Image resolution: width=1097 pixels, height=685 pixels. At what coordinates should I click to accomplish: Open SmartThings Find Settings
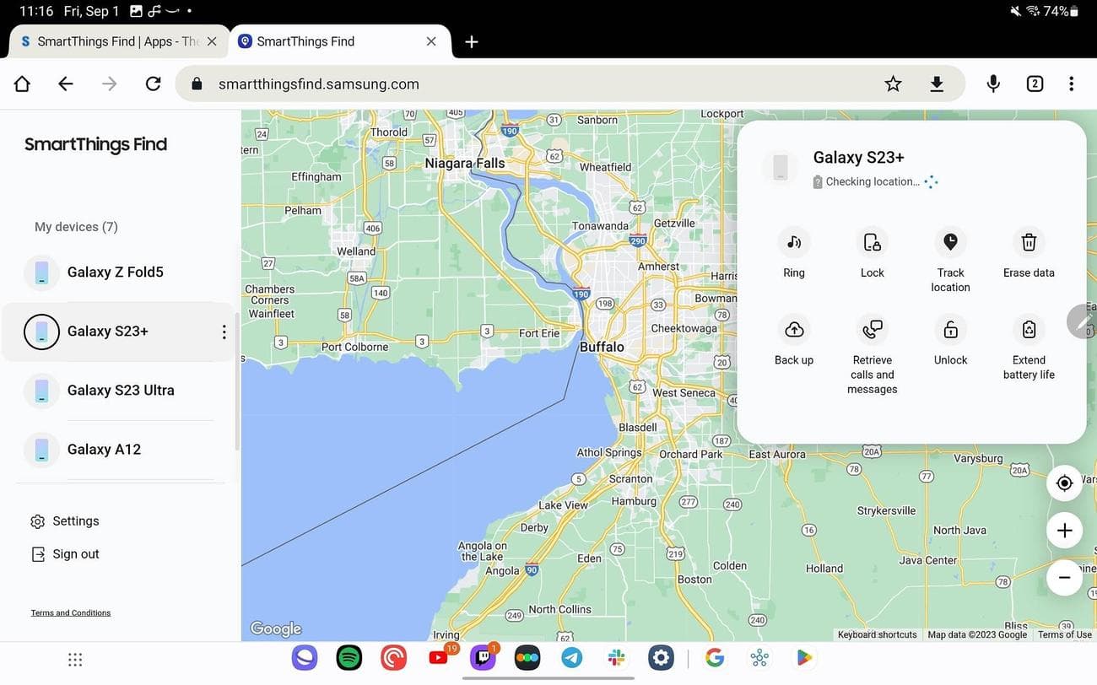click(75, 521)
